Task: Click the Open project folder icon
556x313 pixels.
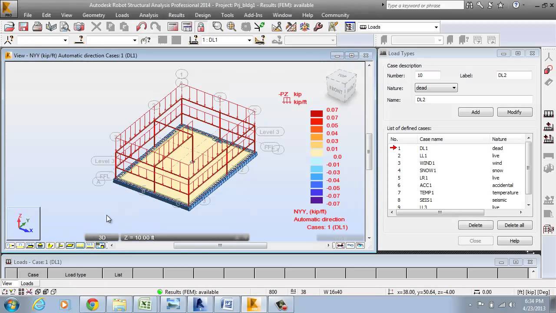Action: point(10,27)
